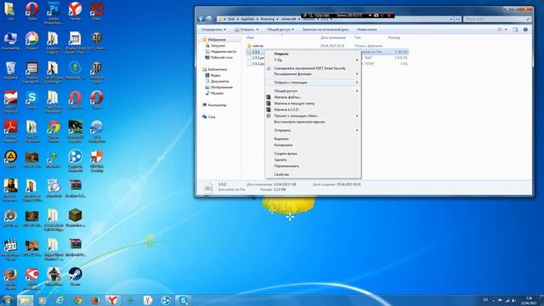Open the Упорядочить dropdown in Explorer toolbar
544x306 pixels.
[213, 30]
